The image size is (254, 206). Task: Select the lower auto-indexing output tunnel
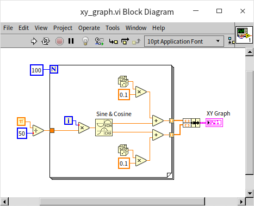(x=171, y=135)
